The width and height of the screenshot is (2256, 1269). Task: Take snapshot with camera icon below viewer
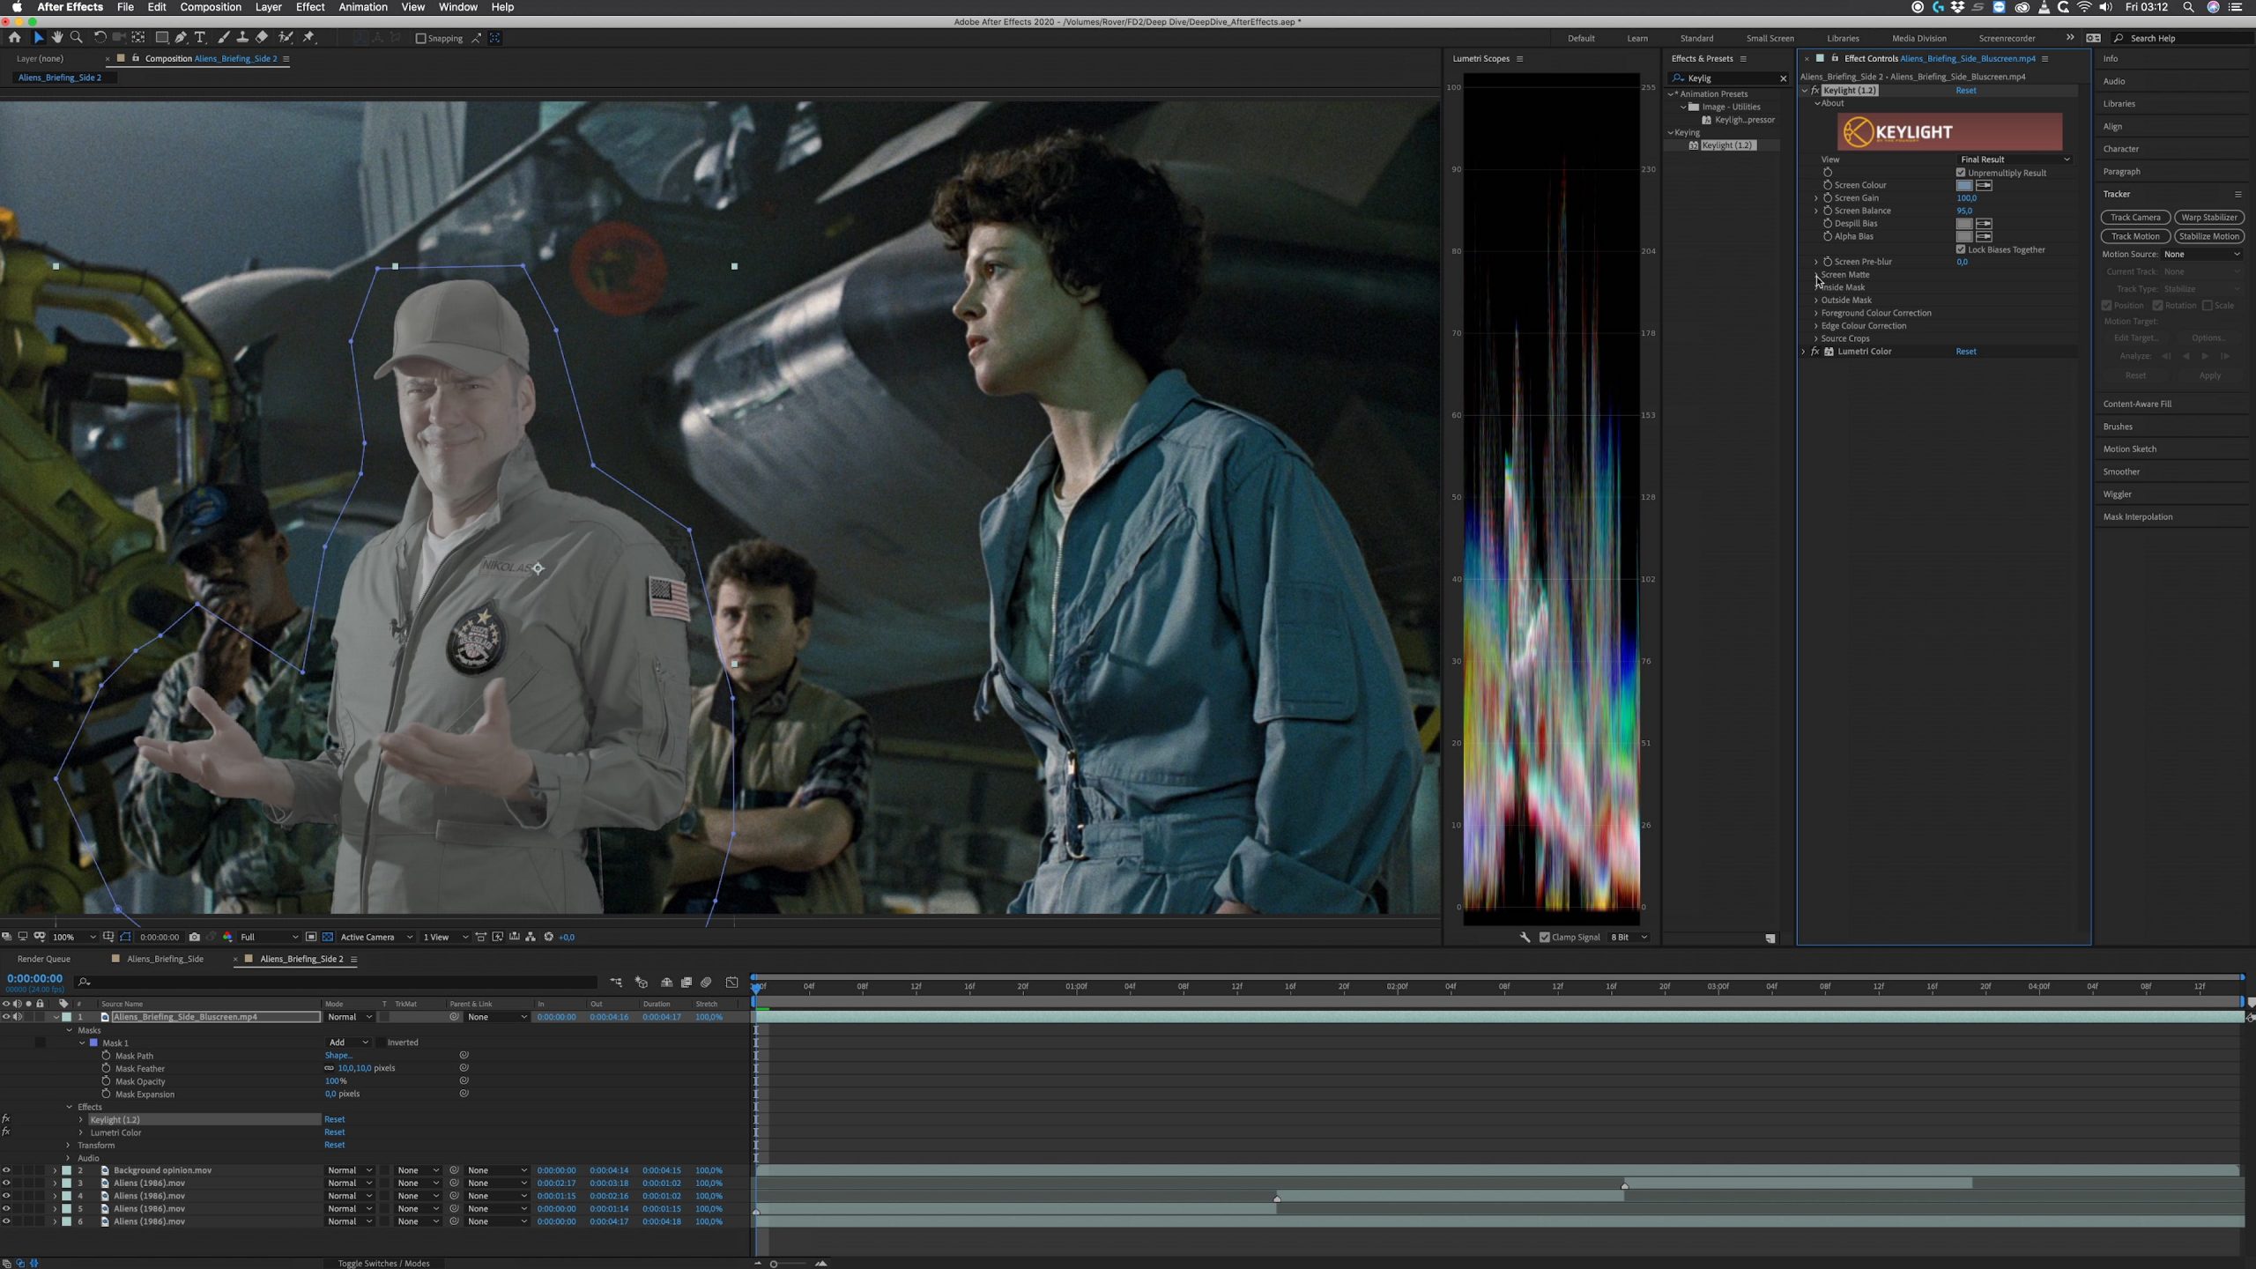[195, 937]
